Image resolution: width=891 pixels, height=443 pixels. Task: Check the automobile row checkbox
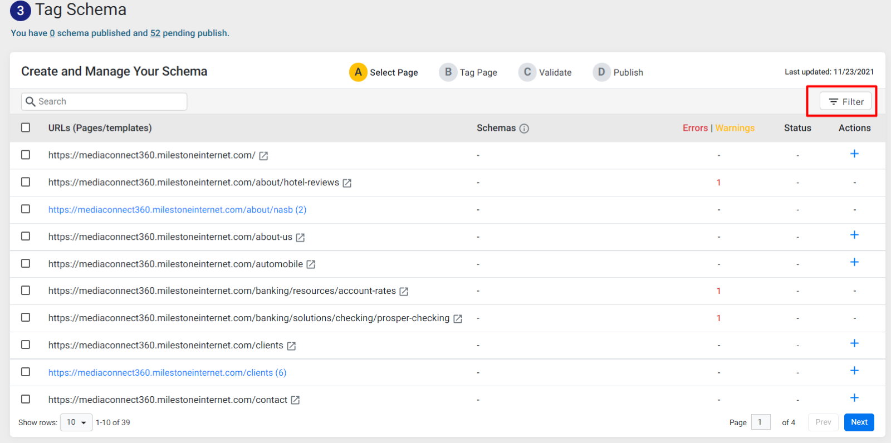(26, 263)
